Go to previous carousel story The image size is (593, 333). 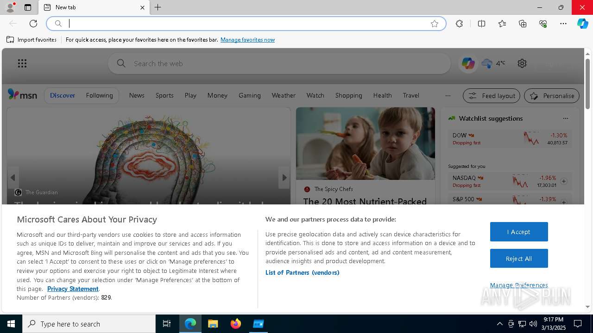(x=13, y=178)
